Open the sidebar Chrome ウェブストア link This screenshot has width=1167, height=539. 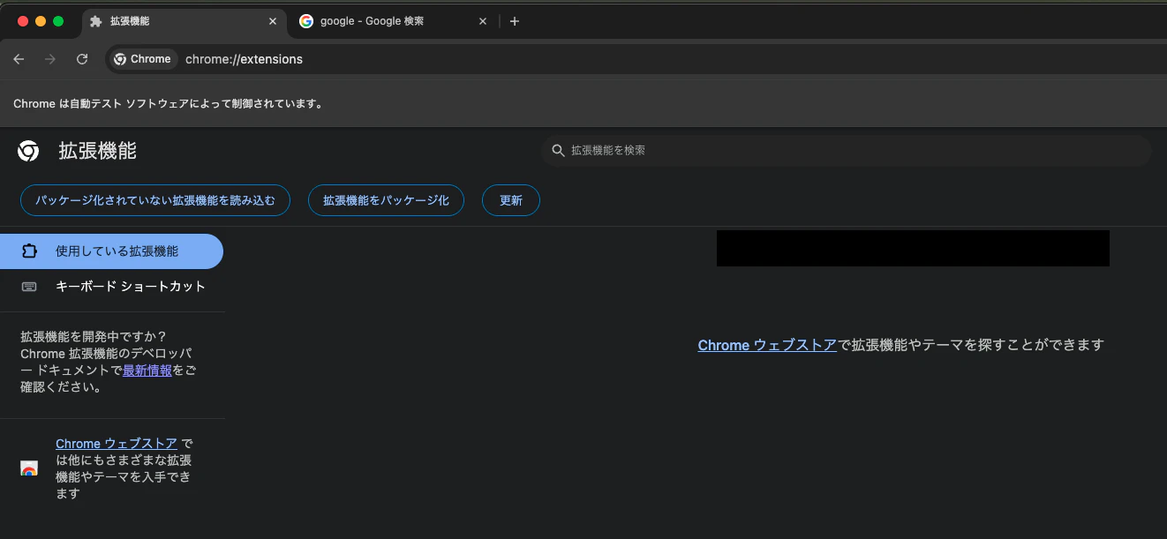[x=117, y=444]
